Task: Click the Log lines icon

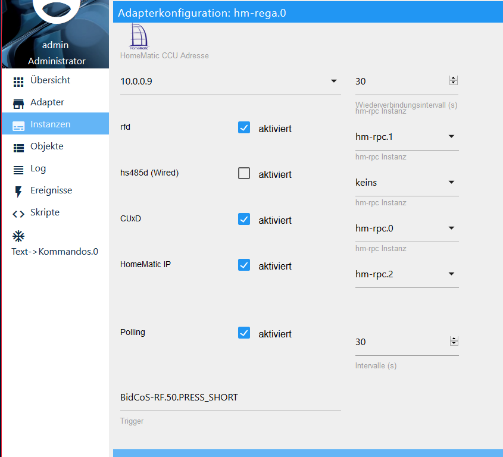Action: click(x=18, y=170)
